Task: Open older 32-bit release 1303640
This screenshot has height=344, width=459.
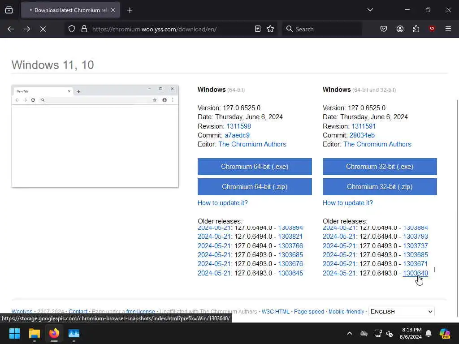Action: (x=416, y=273)
